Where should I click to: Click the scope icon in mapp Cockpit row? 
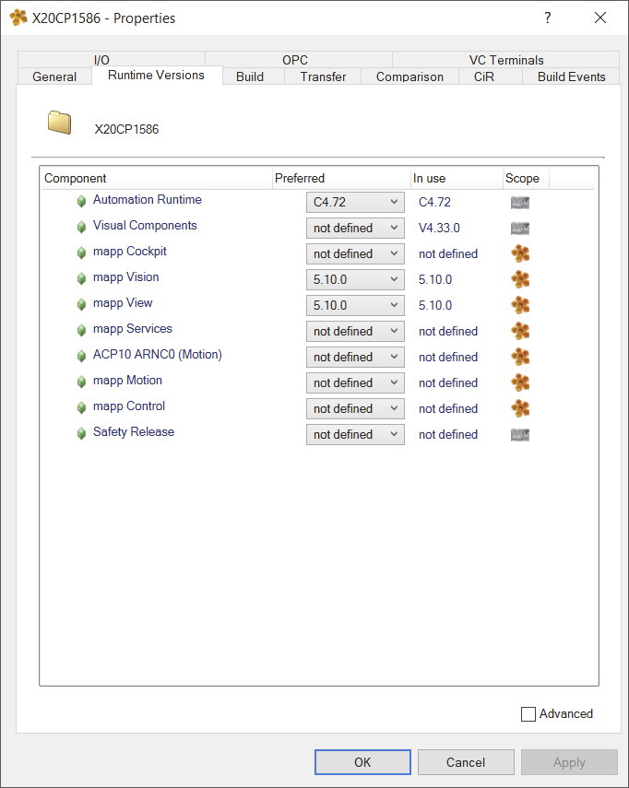520,253
